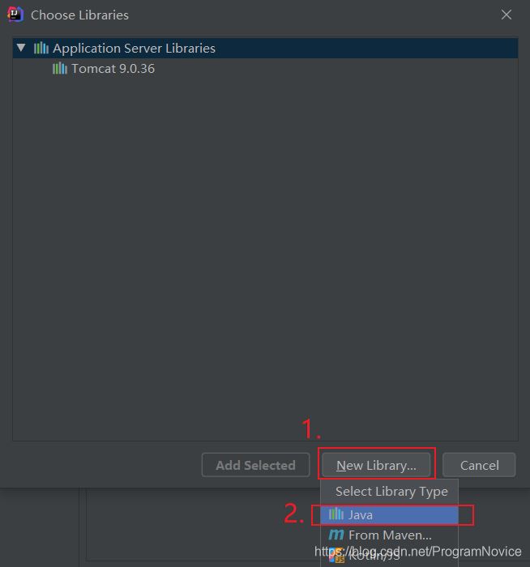This screenshot has width=530, height=567.
Task: Close the Choose Libraries dialog
Action: tap(506, 15)
